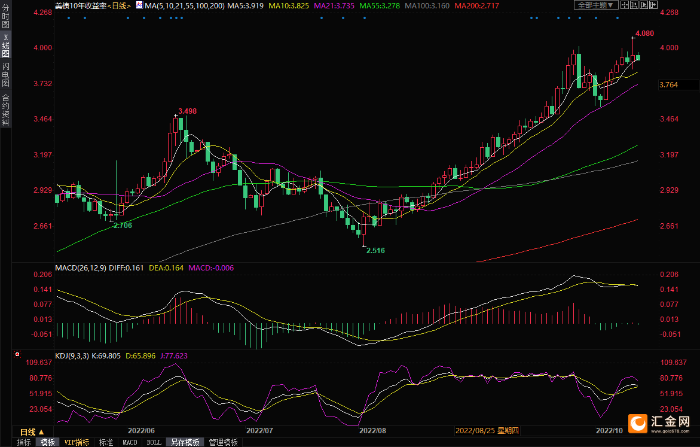Click the MACD(26,12,9) indicator label
This screenshot has height=447, width=700.
[x=81, y=267]
